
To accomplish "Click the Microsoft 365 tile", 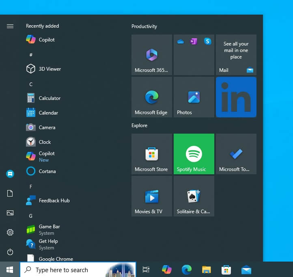I will [151, 55].
